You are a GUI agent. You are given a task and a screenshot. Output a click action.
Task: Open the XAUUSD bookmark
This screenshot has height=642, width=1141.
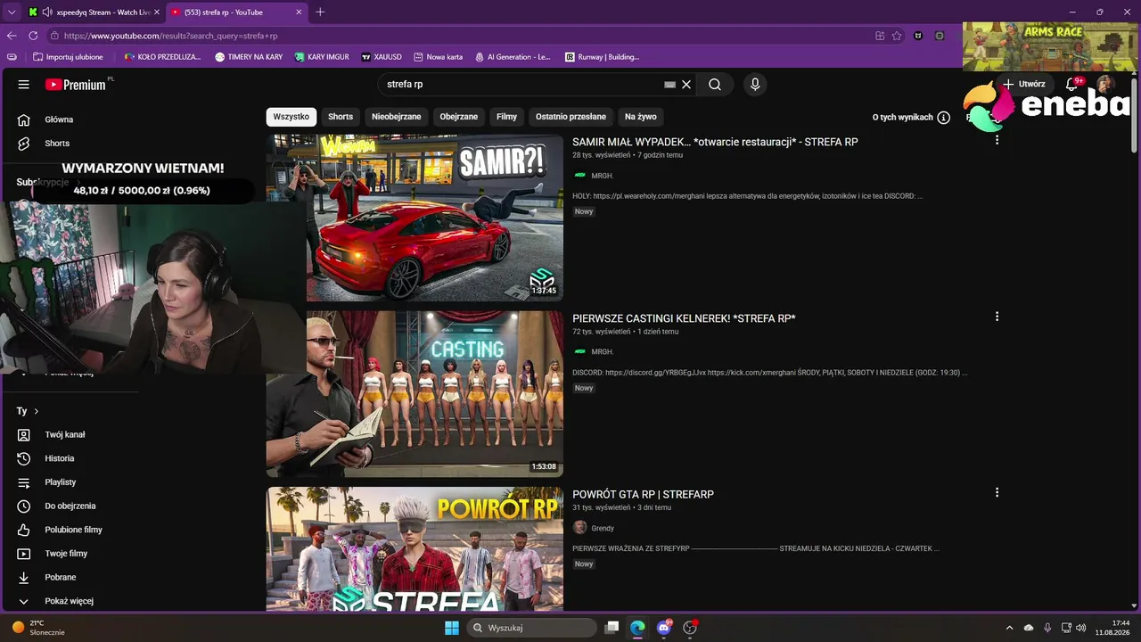[382, 57]
